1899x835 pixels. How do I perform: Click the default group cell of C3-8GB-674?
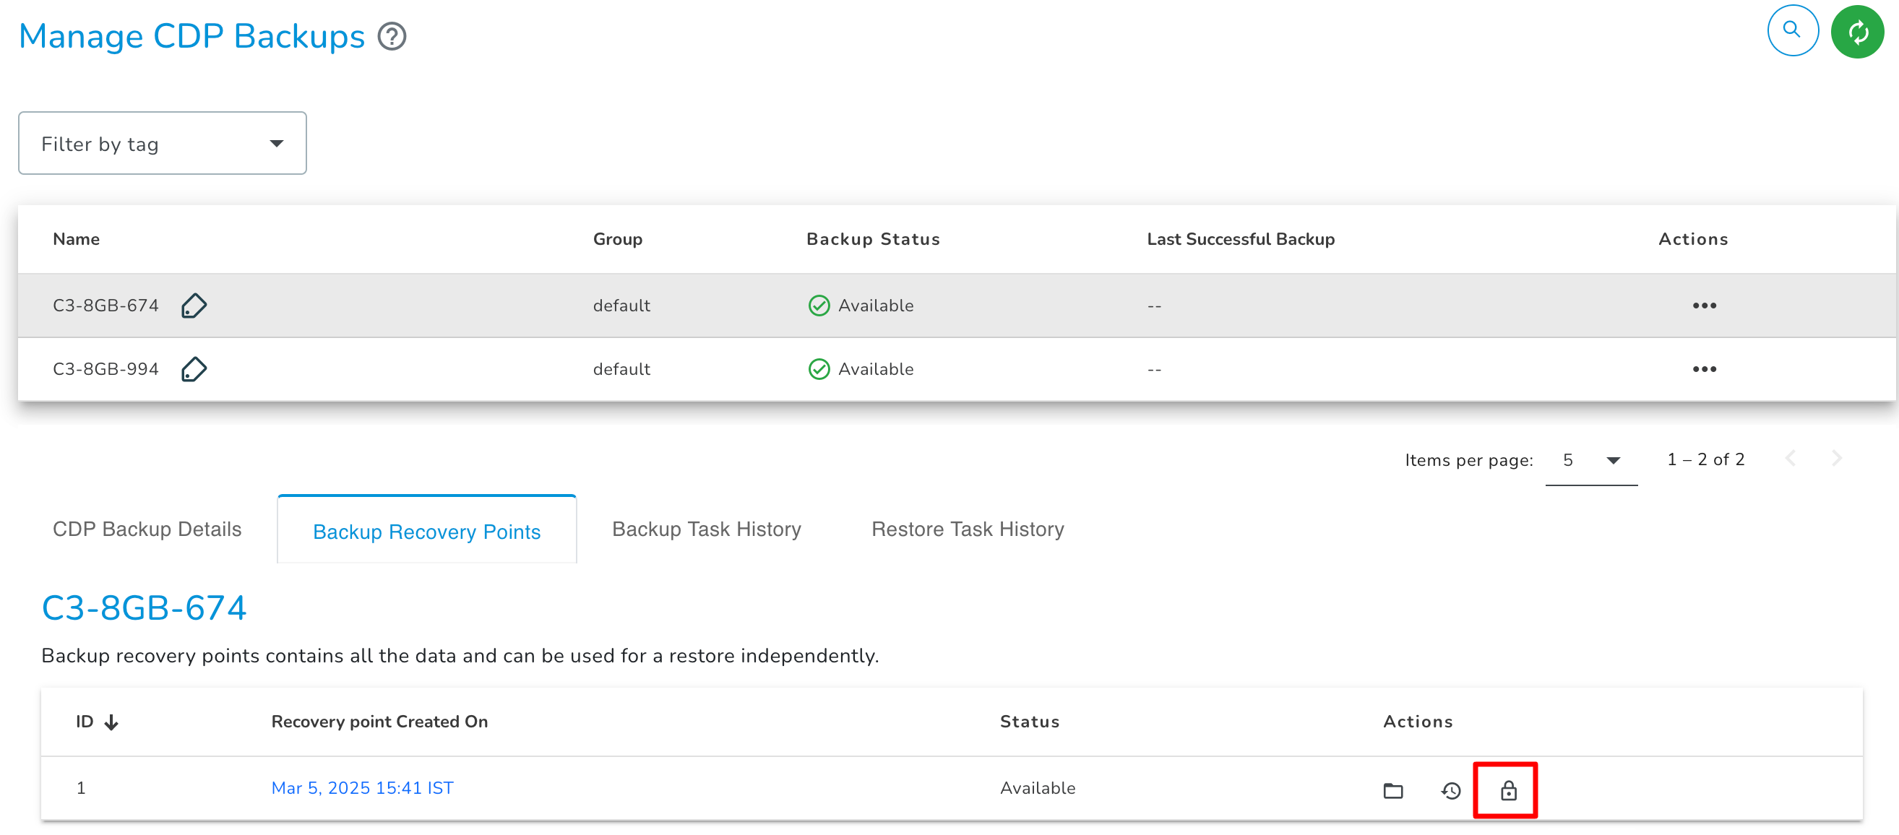[x=621, y=305]
